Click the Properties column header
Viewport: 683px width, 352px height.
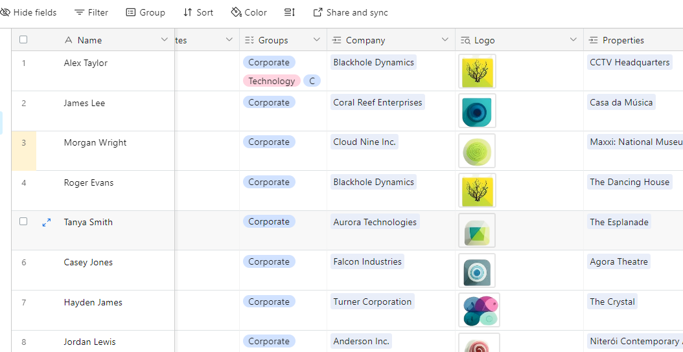tap(633, 40)
